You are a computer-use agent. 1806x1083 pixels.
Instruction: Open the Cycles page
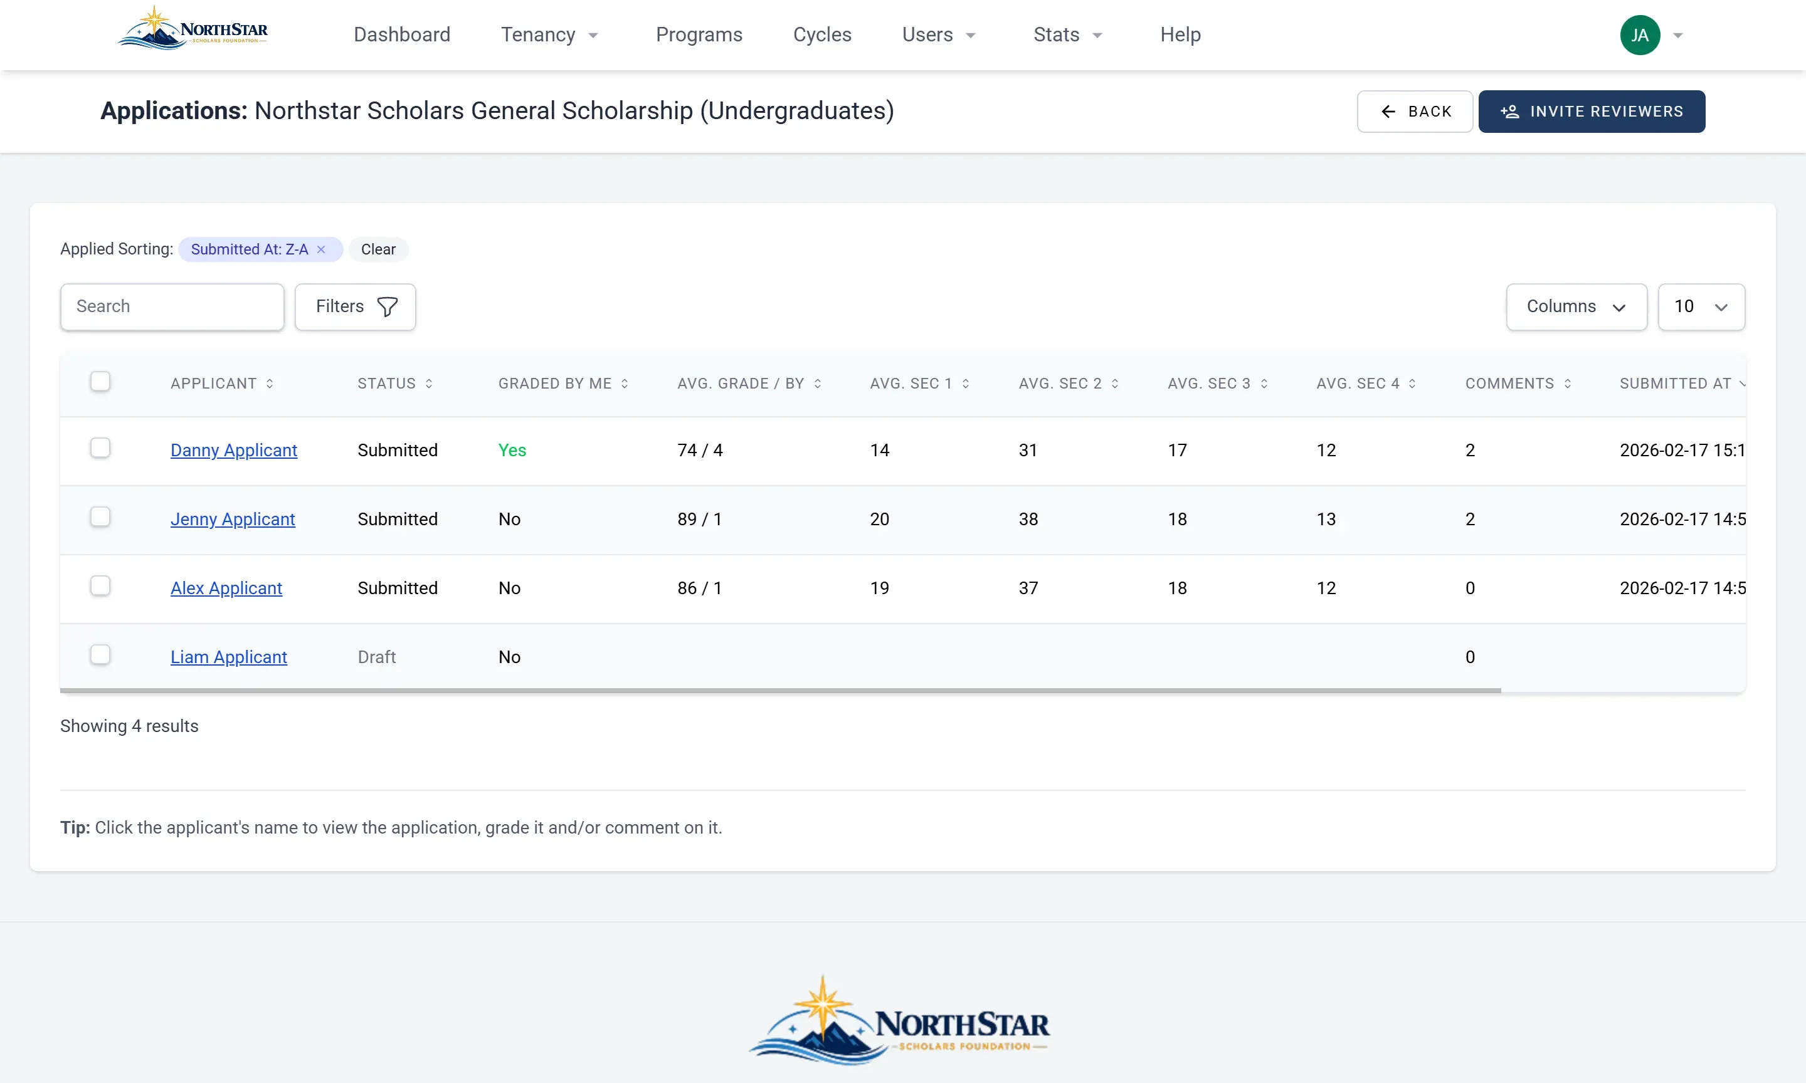click(822, 34)
